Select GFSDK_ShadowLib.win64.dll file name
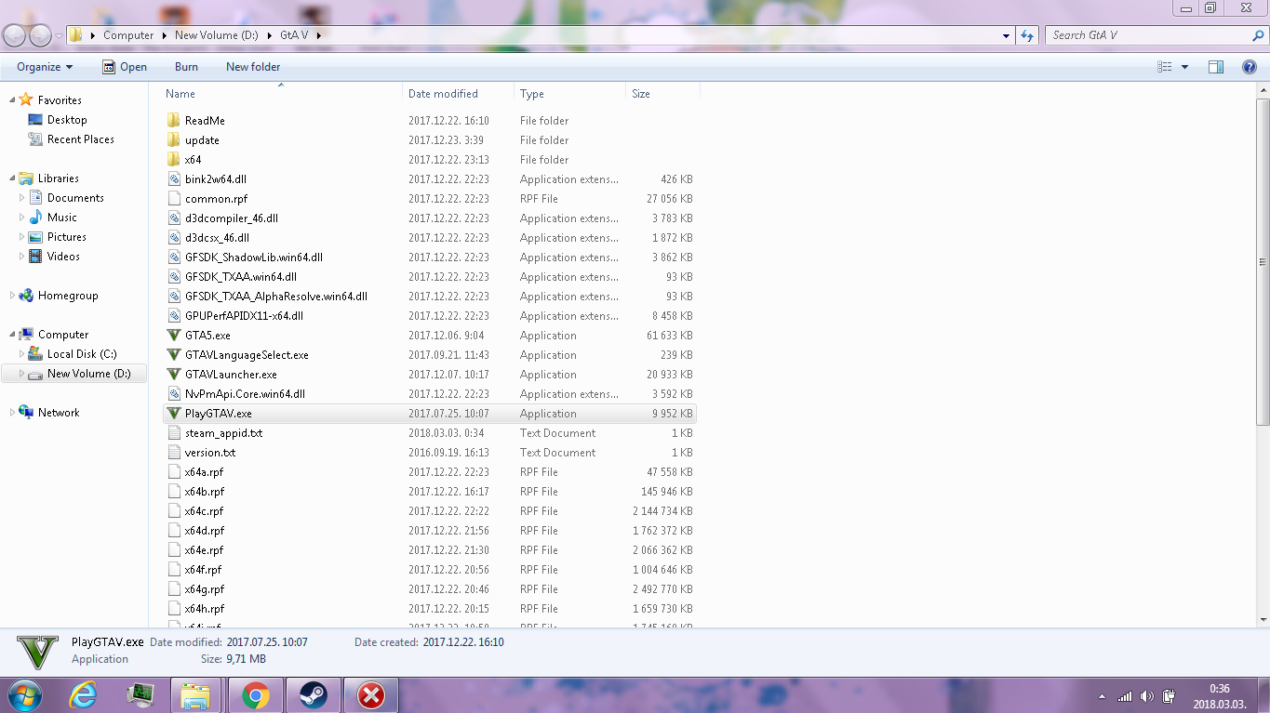Screen dimensions: 1270x713 (x=254, y=257)
